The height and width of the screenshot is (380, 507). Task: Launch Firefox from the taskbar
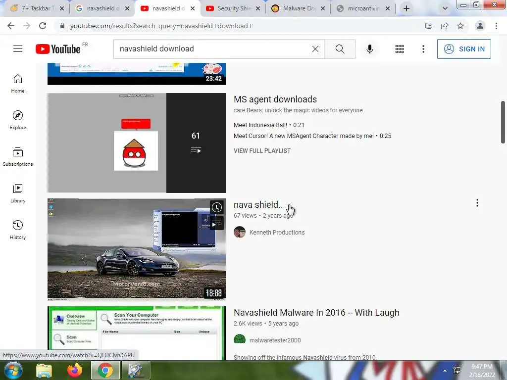75,370
